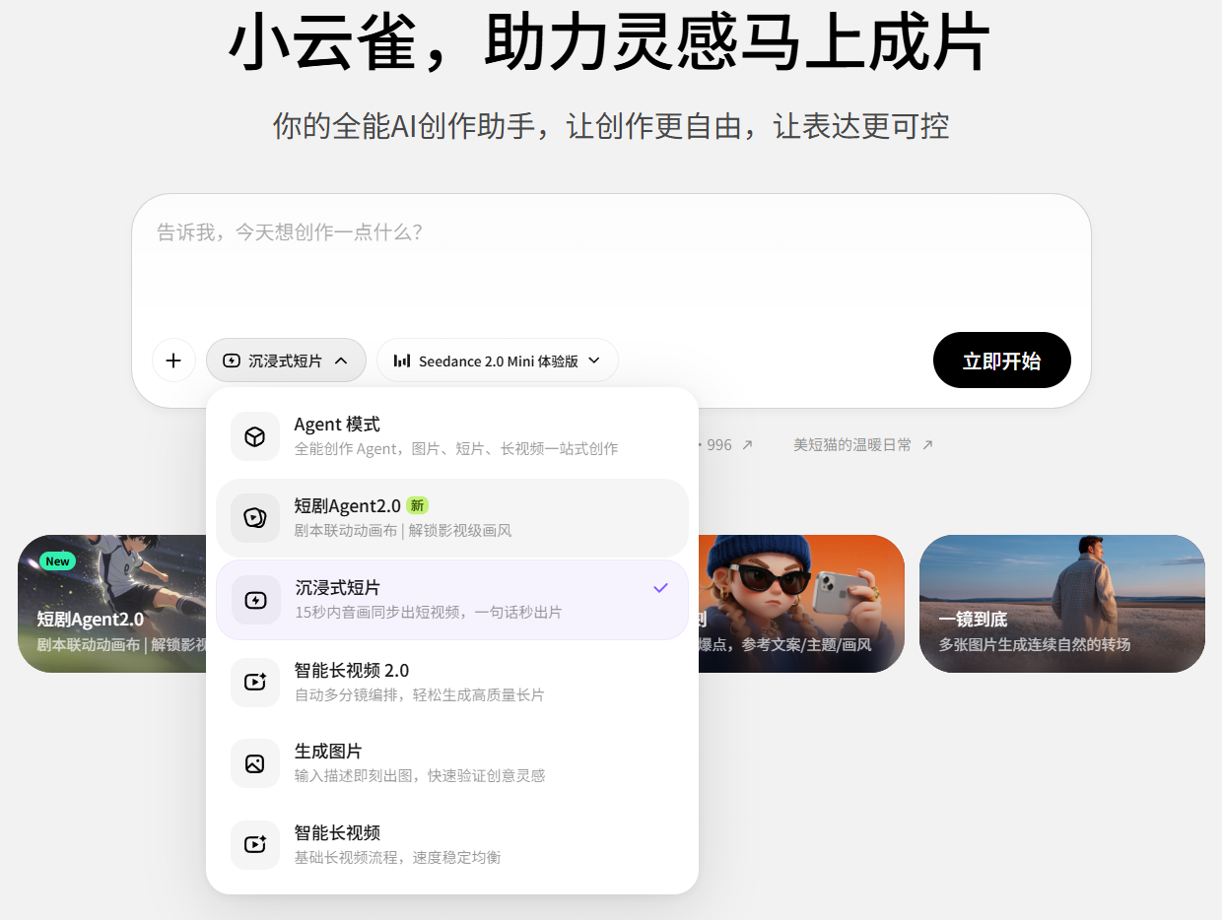Click the 多张图片生成连续自然的转场 caption

pos(1034,644)
